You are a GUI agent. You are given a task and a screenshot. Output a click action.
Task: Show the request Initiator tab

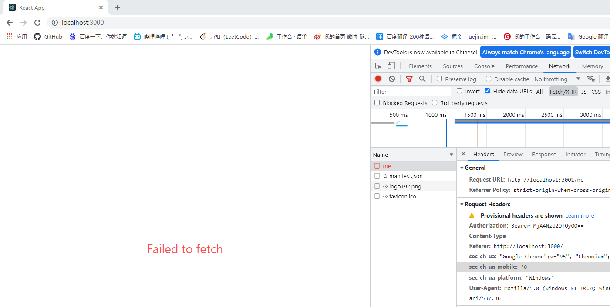point(575,154)
